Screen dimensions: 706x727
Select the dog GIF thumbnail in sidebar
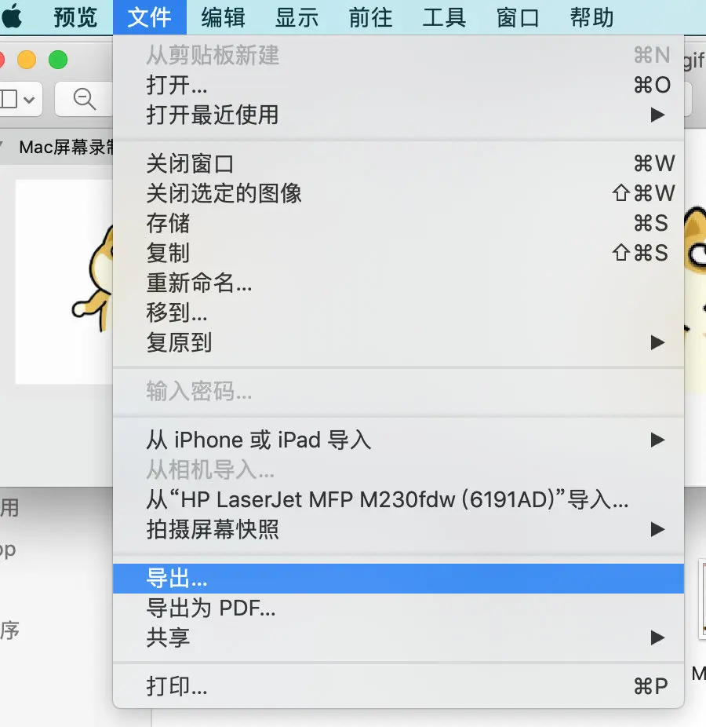click(64, 282)
